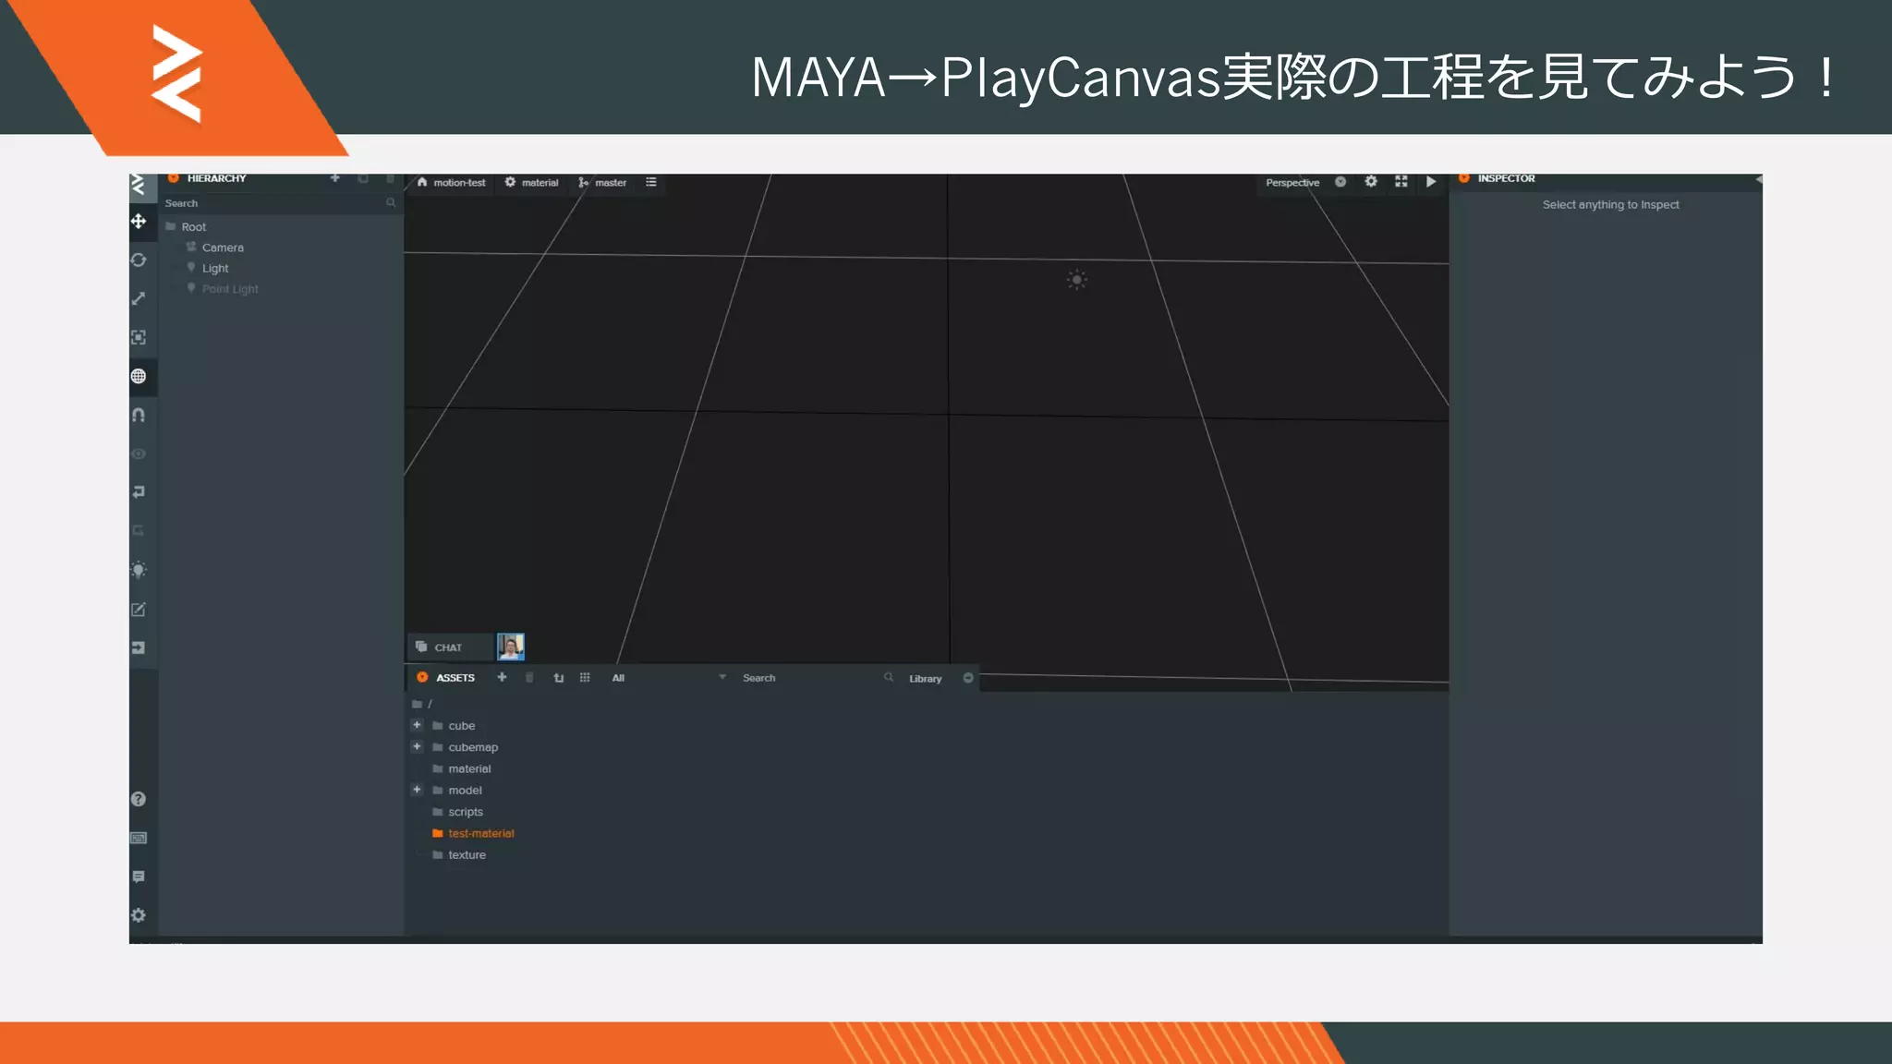Open editor Settings gear in left toolbar
This screenshot has width=1892, height=1064.
[x=139, y=915]
